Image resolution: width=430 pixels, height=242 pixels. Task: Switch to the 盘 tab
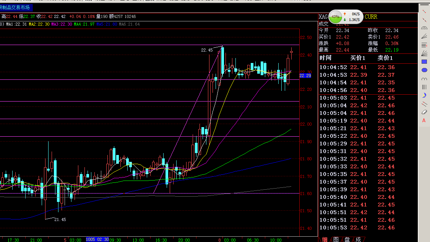point(347,240)
